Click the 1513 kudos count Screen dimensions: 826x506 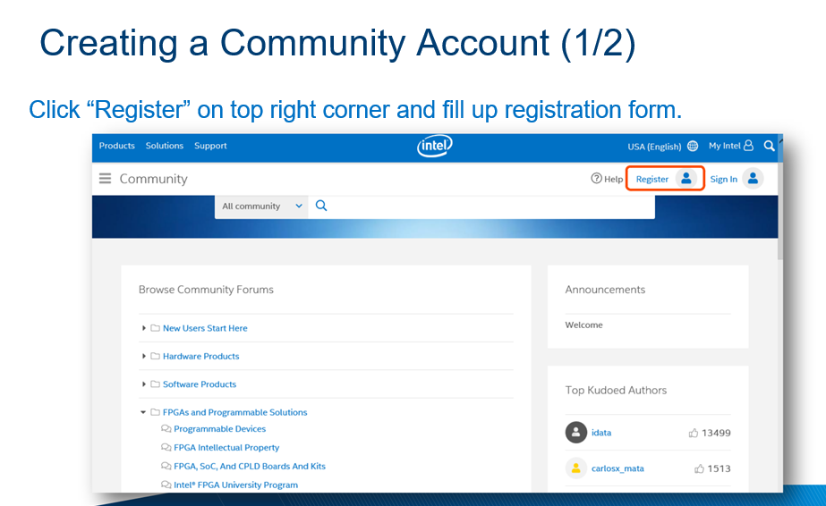720,468
